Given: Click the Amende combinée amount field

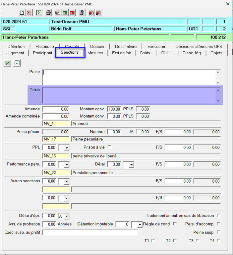Looking at the screenshot, I should tap(56, 116).
